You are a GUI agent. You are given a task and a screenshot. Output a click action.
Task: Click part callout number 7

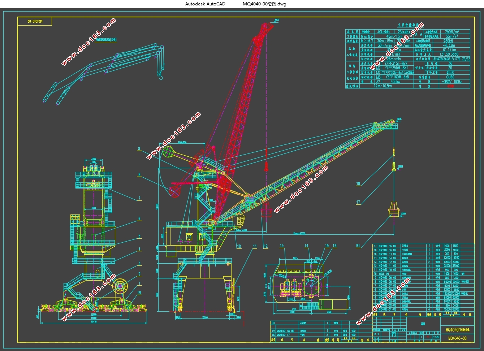[139, 198]
